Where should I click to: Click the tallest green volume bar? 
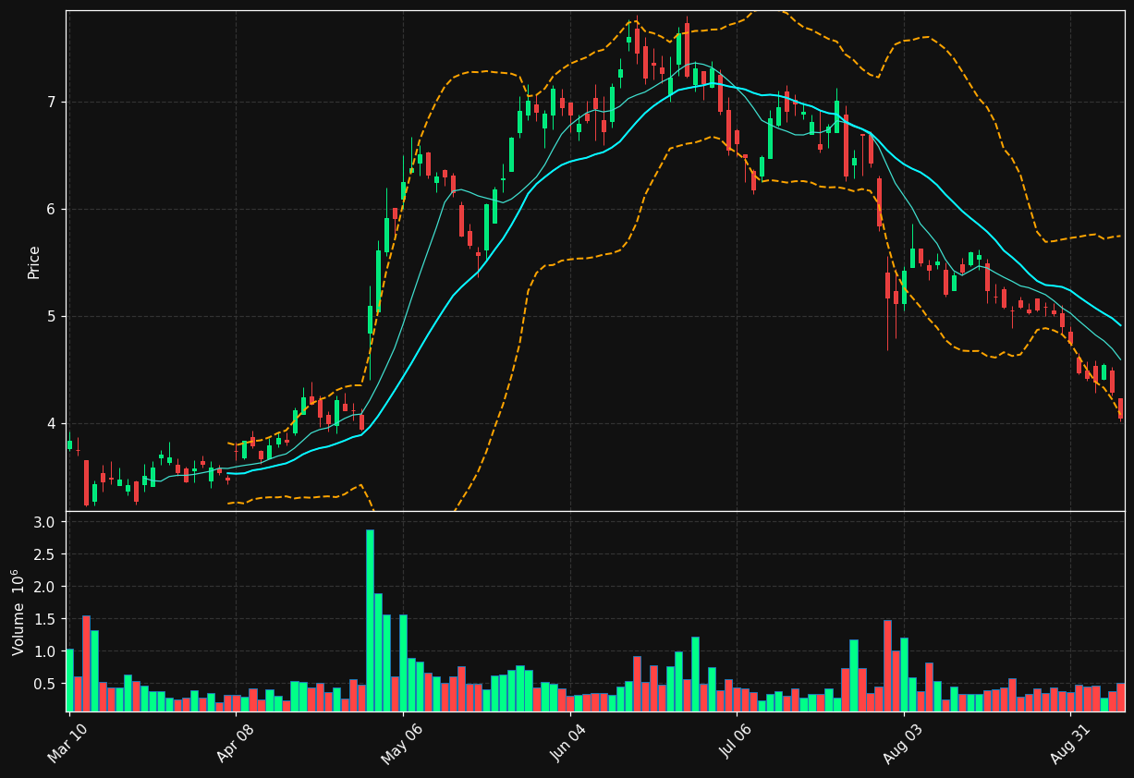click(370, 620)
